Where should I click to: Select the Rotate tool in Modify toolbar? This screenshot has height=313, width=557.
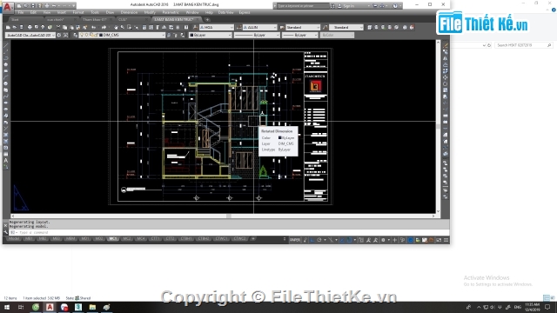pos(445,83)
